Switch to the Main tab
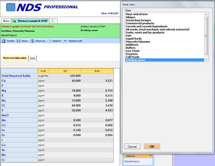This screenshot has width=215, height=166. pos(6,21)
